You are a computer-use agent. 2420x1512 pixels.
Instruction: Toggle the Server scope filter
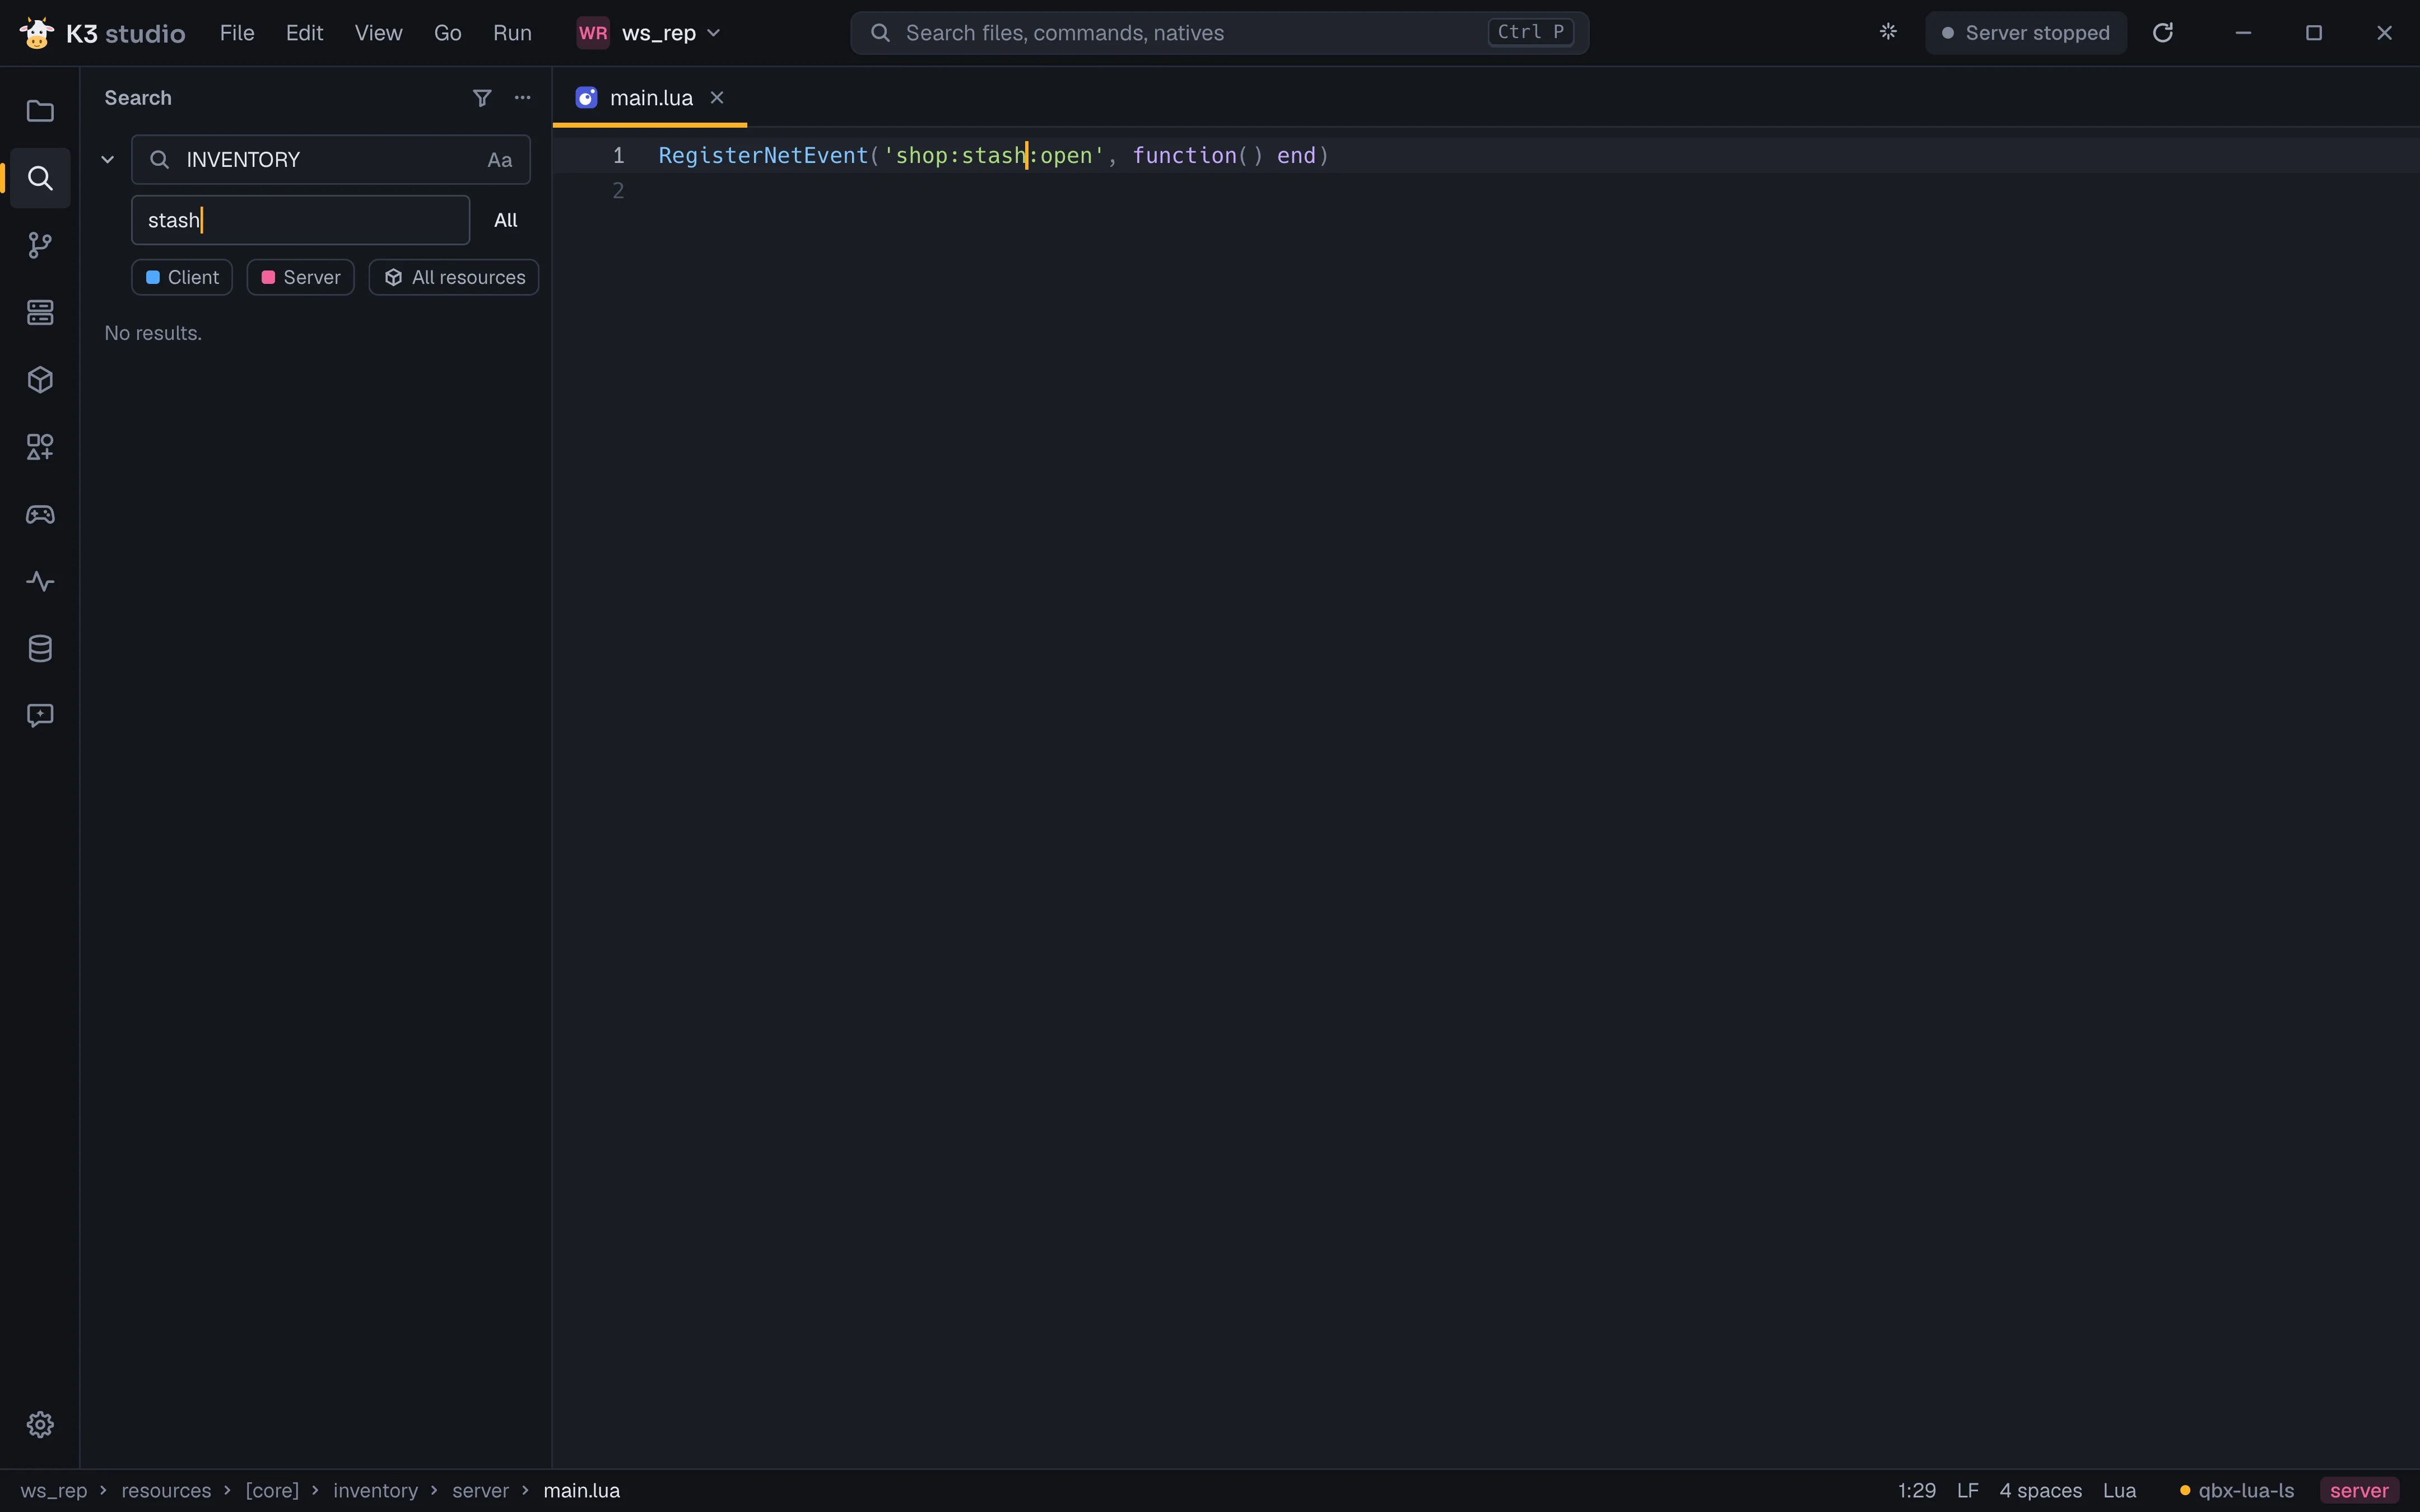pos(300,277)
